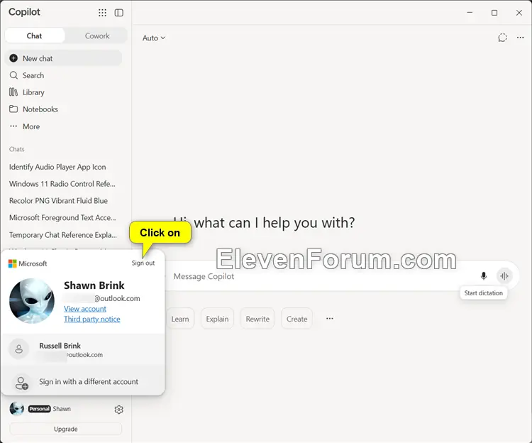Select the Create suggestion chip

(x=297, y=319)
